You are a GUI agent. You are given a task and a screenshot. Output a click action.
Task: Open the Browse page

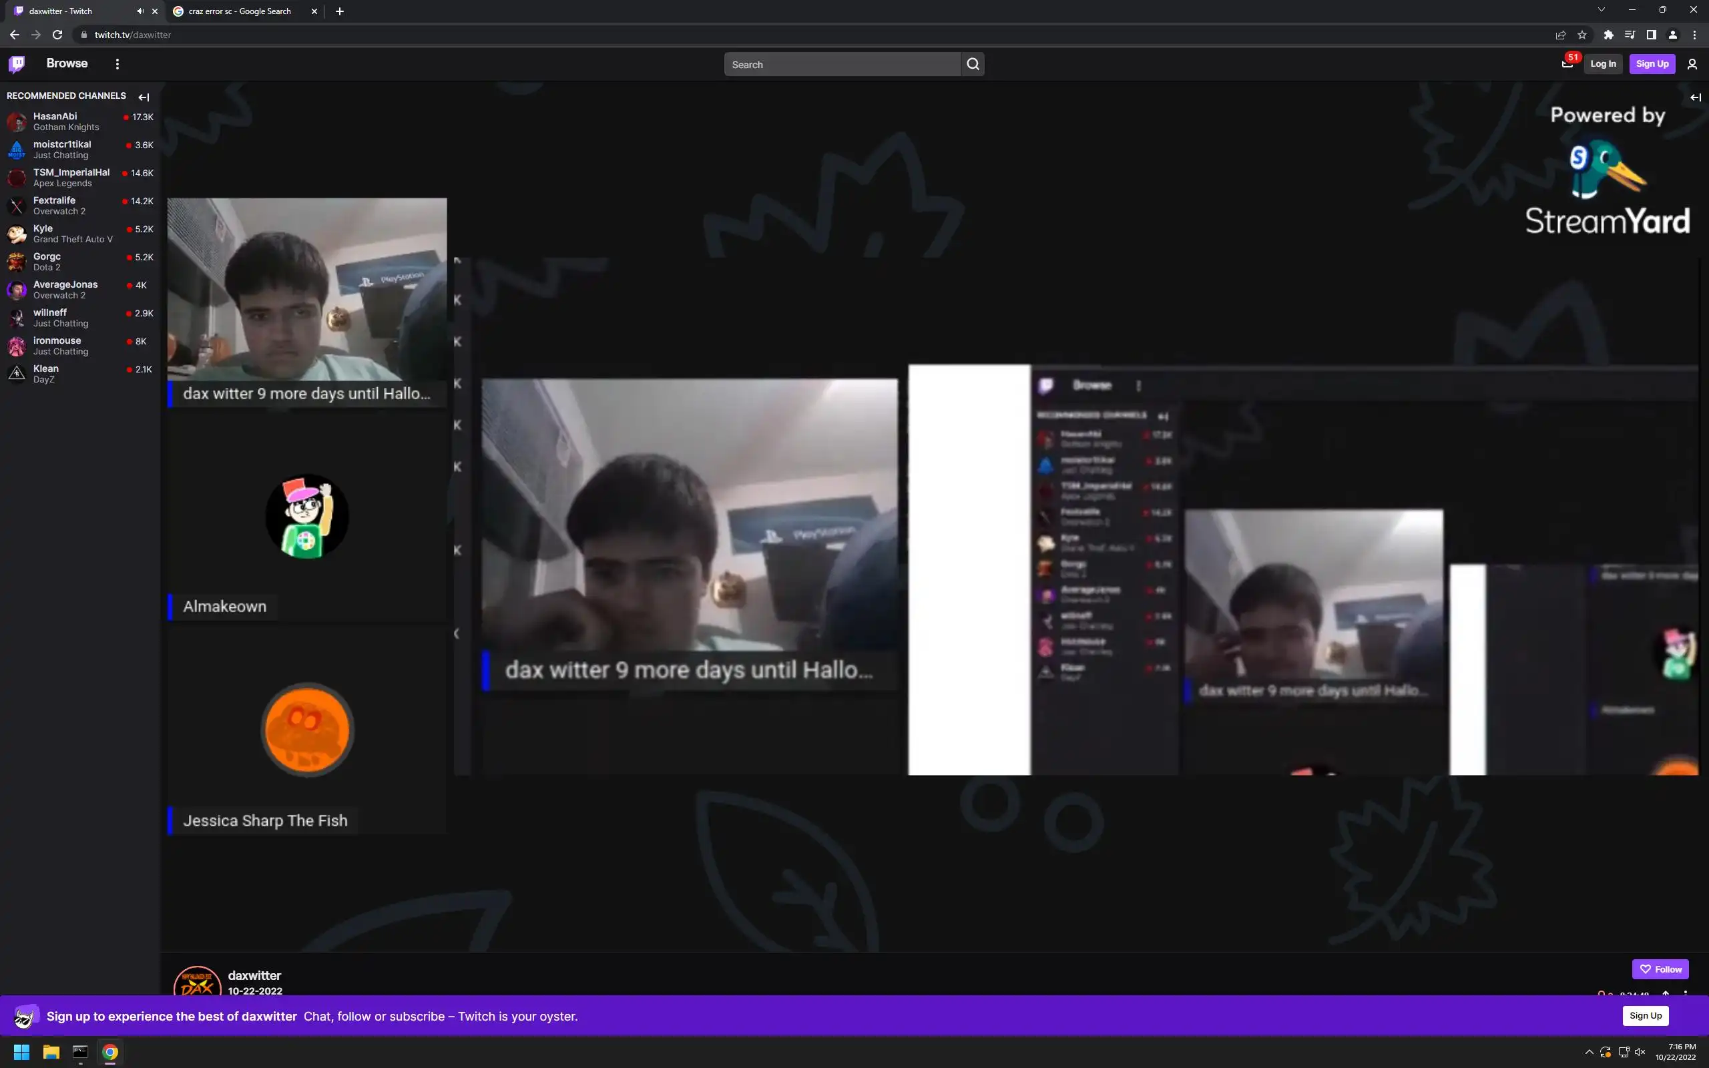point(67,63)
